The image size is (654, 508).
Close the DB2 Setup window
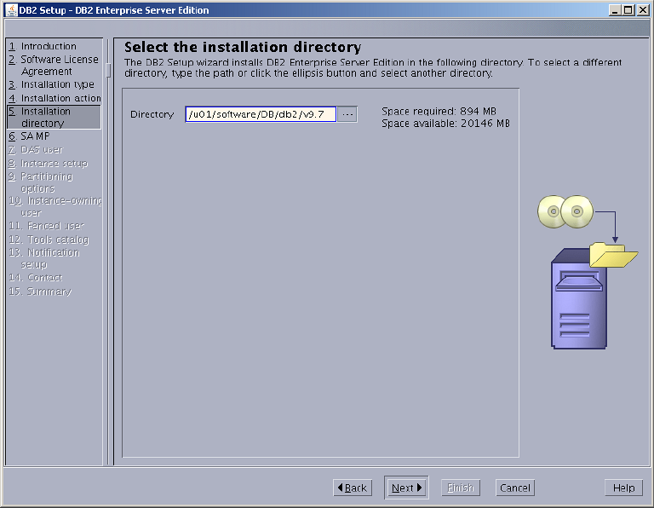(642, 10)
